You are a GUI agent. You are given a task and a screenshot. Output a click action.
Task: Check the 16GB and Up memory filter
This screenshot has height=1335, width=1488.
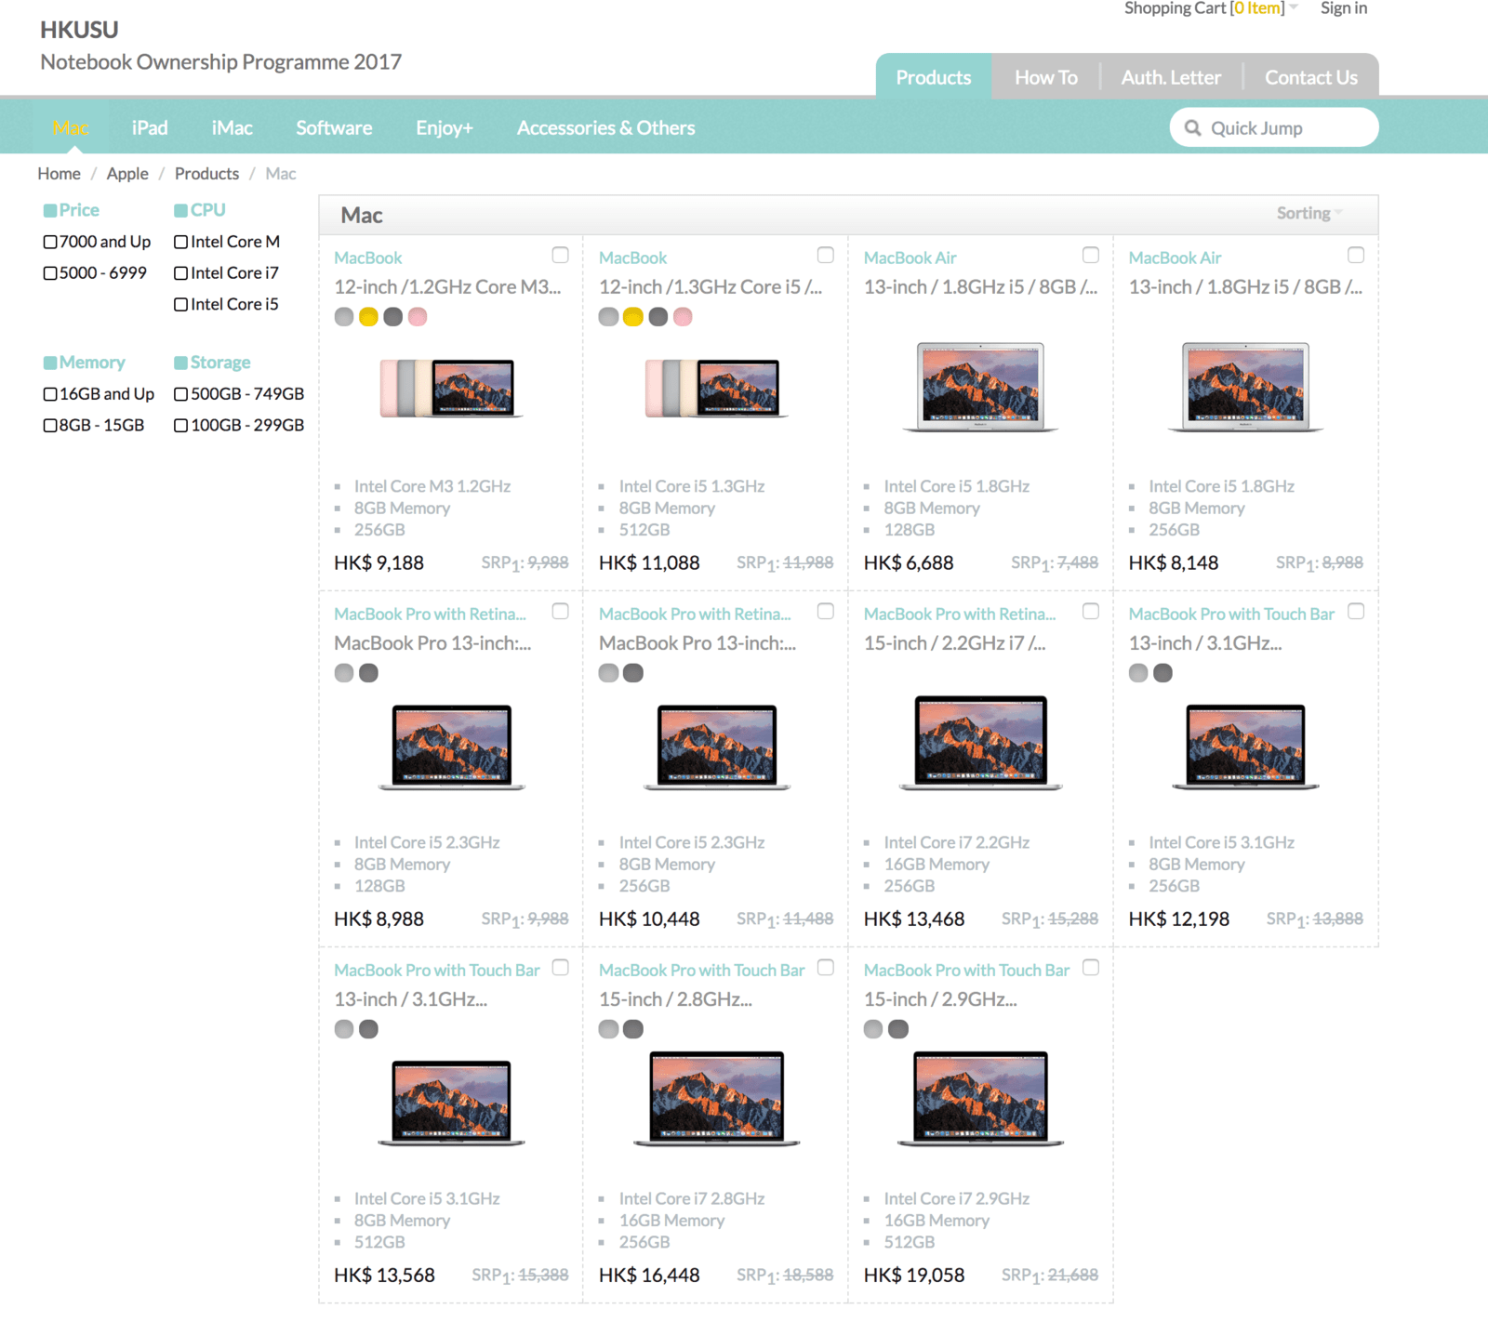point(50,394)
